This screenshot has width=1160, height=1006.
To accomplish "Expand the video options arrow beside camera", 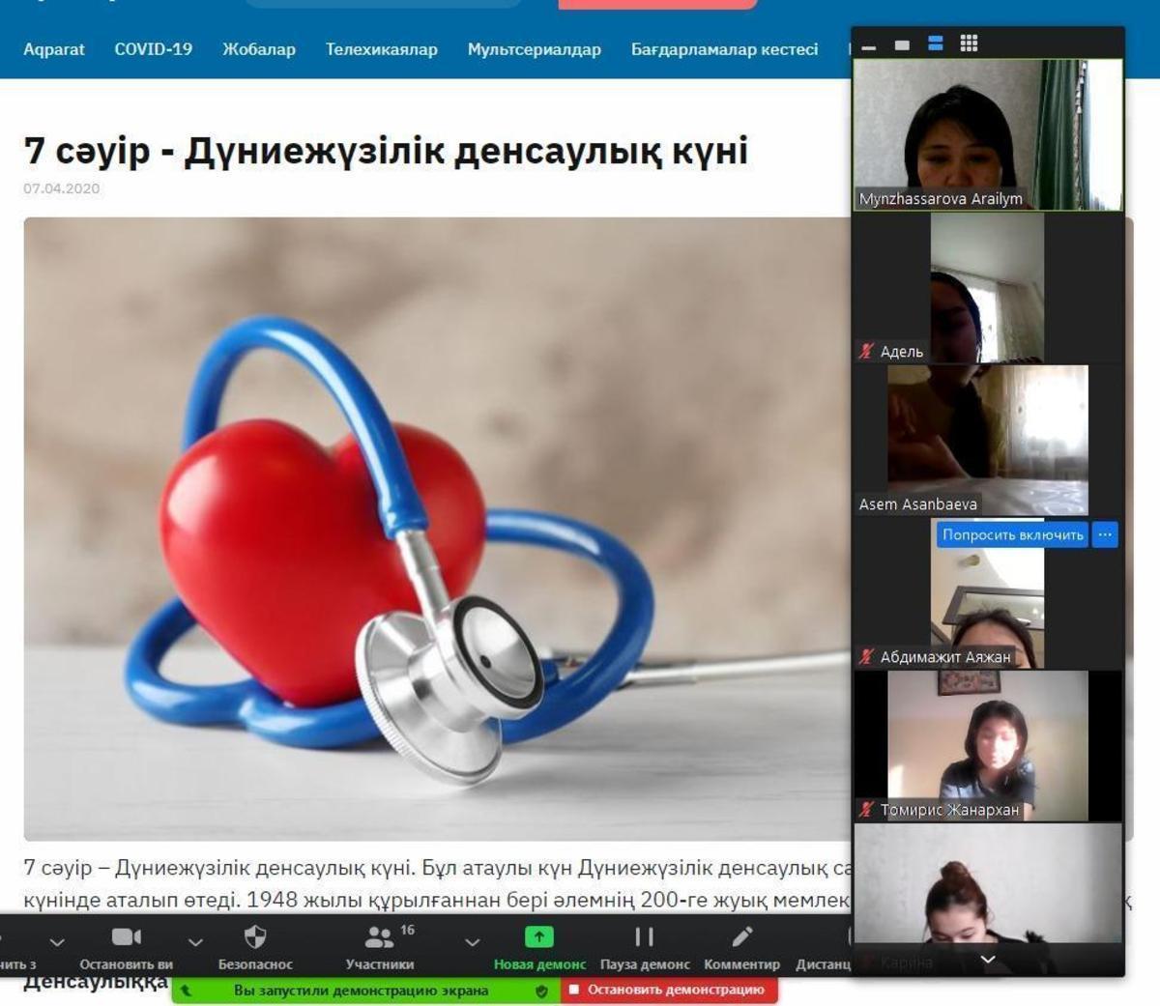I will click(x=195, y=942).
